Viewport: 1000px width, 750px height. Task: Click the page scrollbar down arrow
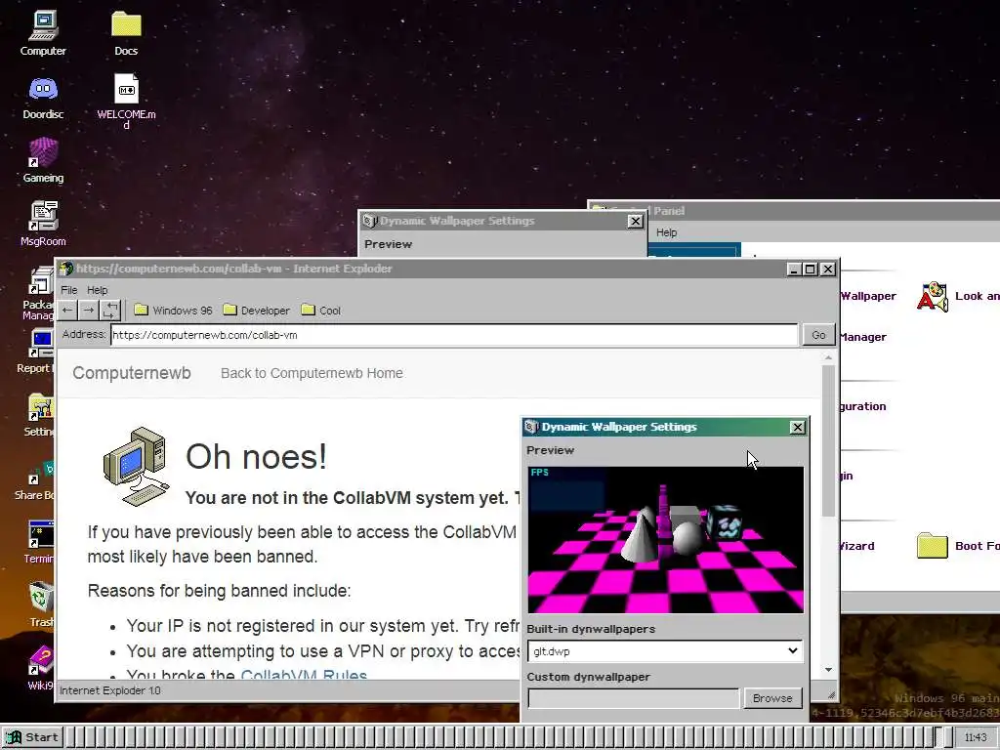click(828, 670)
